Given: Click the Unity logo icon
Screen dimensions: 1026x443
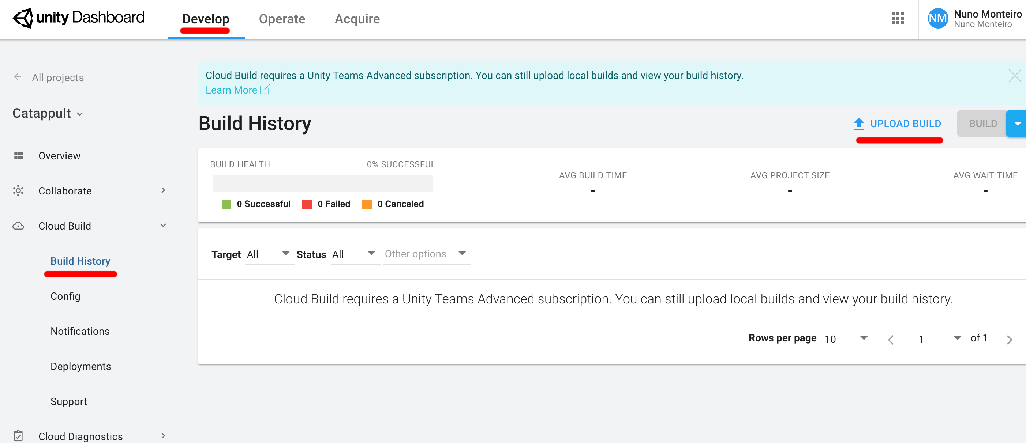Looking at the screenshot, I should coord(23,18).
